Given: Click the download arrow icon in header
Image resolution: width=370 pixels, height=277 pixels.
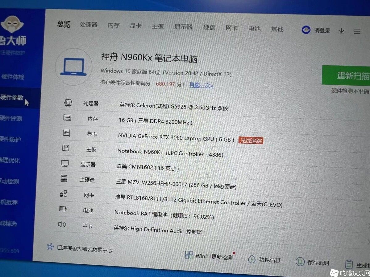Looking at the screenshot, I should click(341, 31).
